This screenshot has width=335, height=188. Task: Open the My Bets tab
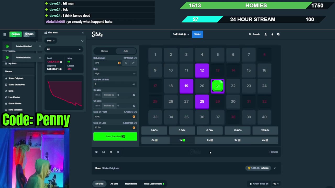click(x=99, y=184)
